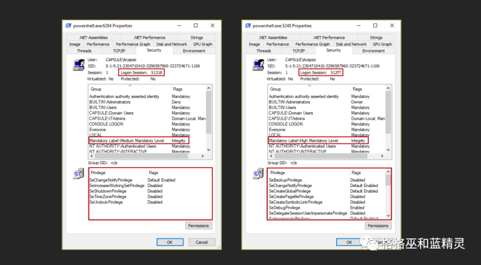Viewport: 481px width, 265px height.
Task: Select CAPSULE\ITAdmins row in 6284 window
Action: [147, 119]
